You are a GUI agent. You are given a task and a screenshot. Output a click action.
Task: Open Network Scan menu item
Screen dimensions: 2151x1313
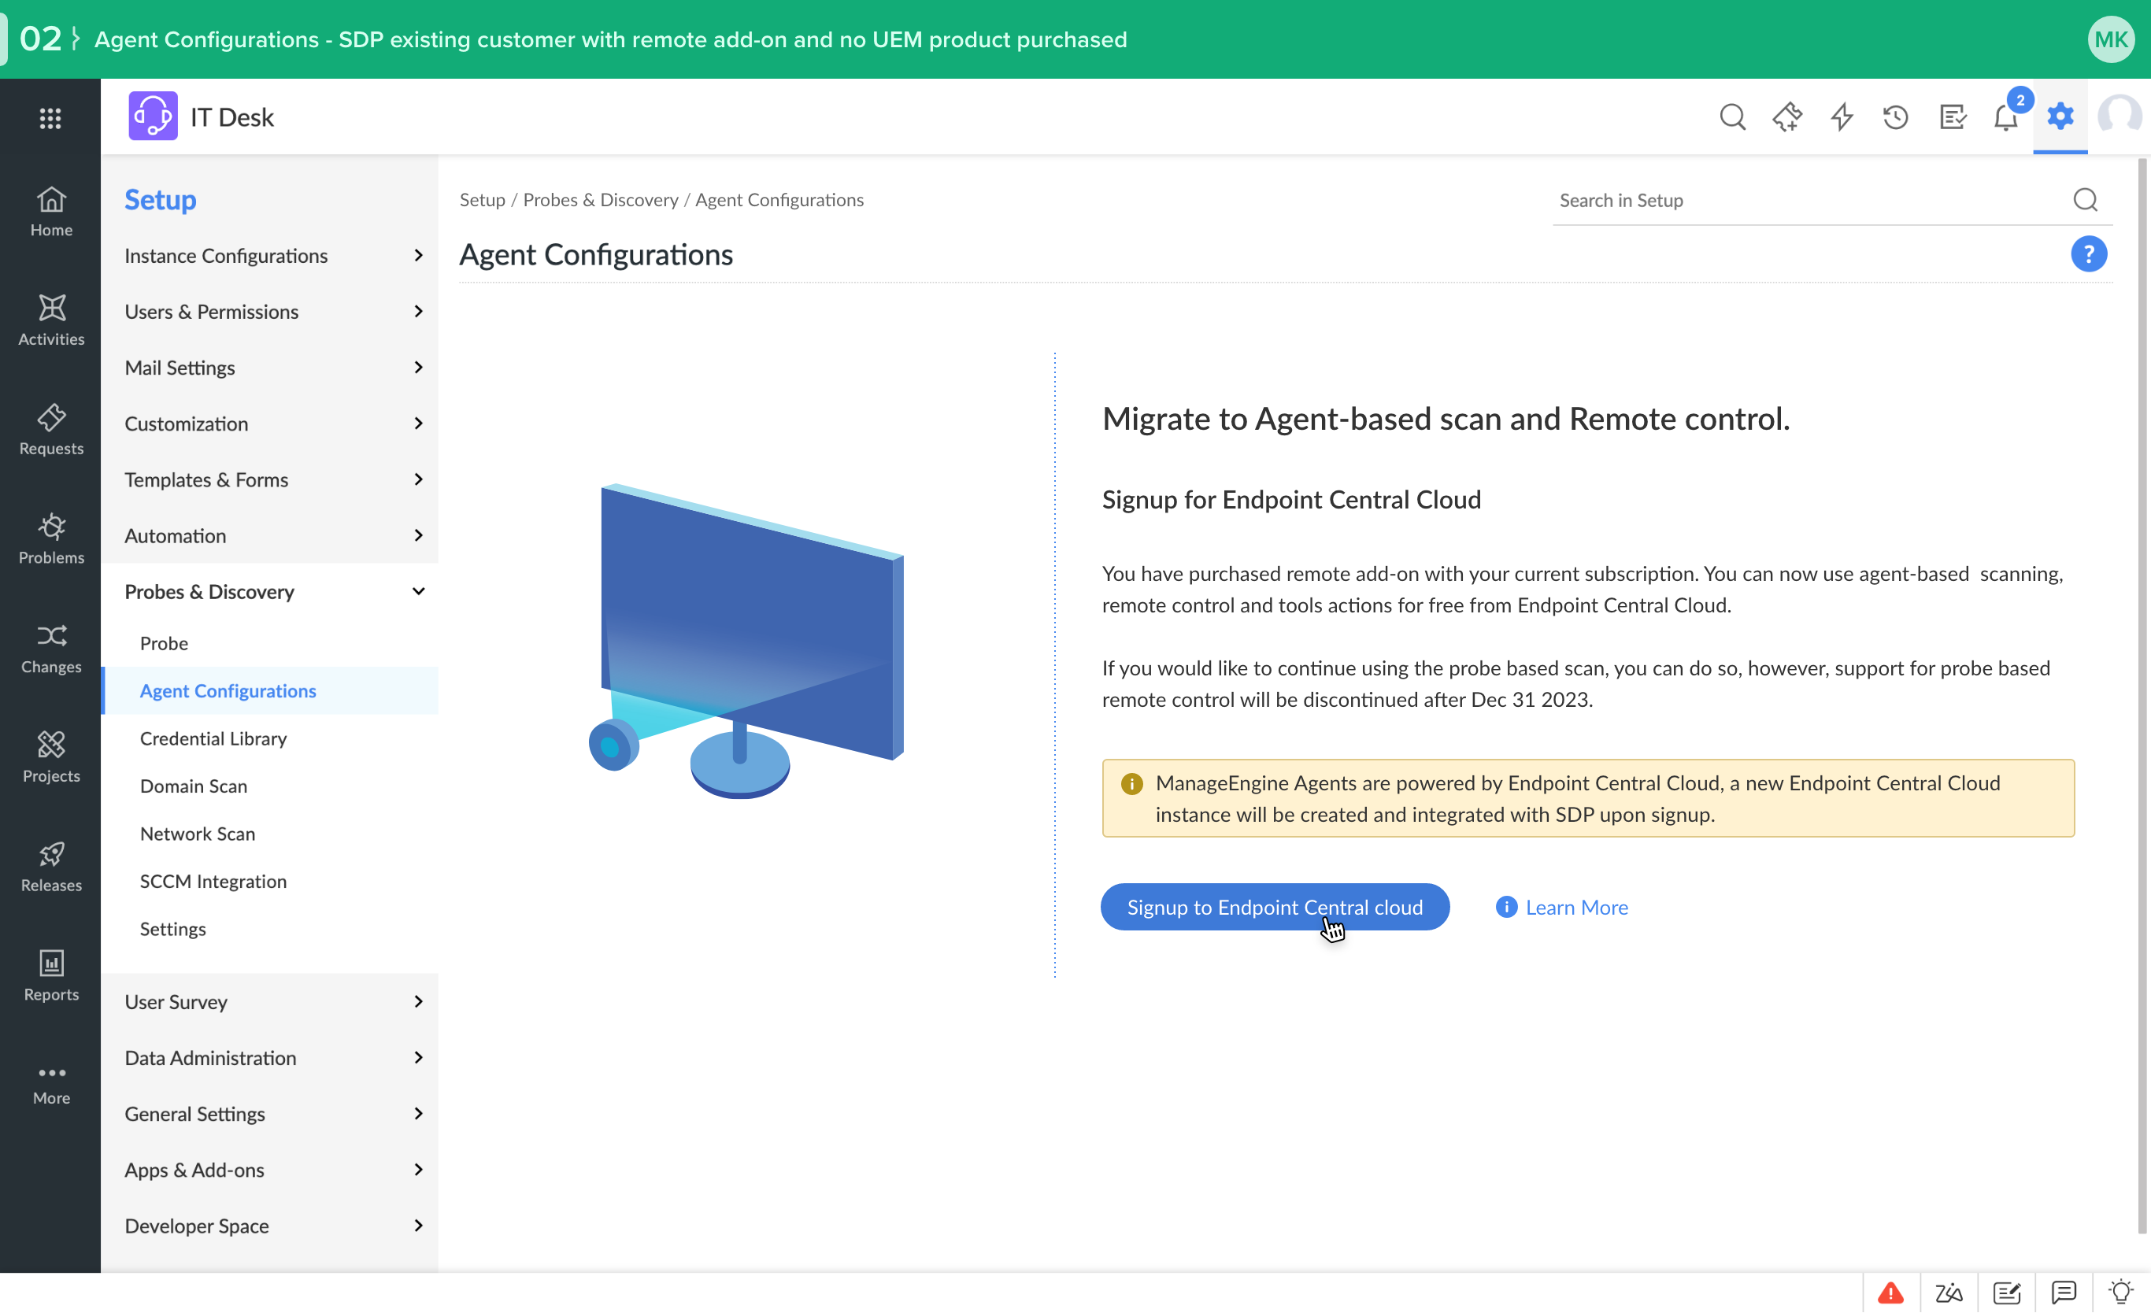tap(270, 834)
